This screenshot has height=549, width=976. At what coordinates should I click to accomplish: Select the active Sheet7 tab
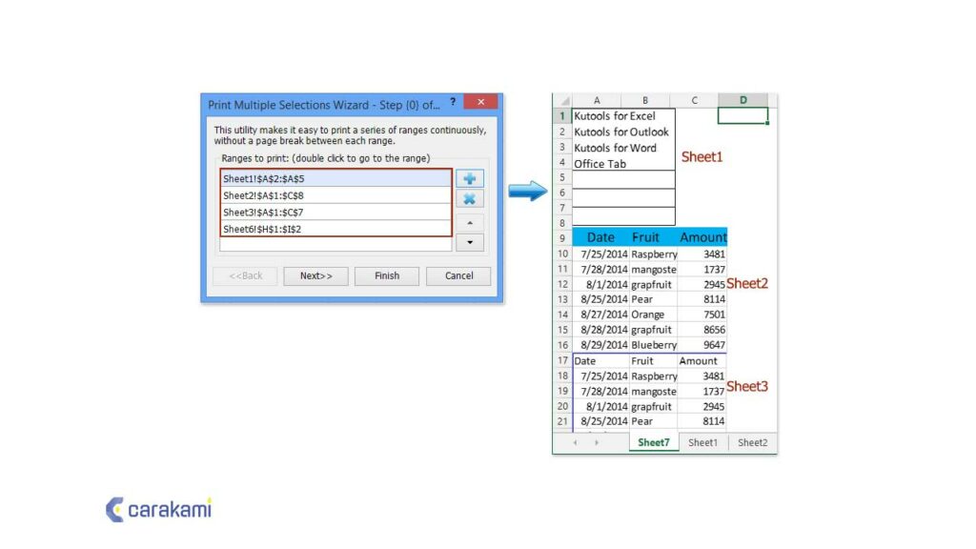pos(654,442)
